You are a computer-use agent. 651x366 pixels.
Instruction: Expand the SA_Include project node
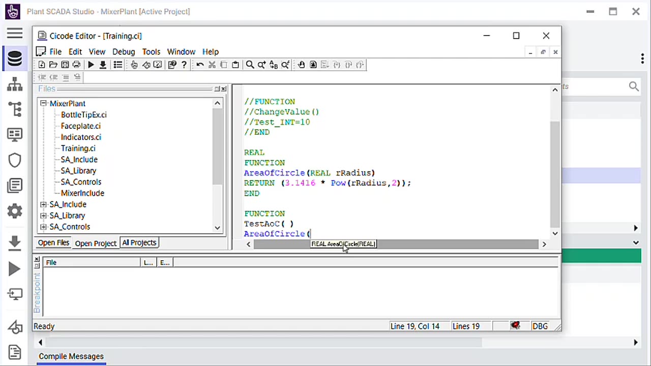point(43,204)
